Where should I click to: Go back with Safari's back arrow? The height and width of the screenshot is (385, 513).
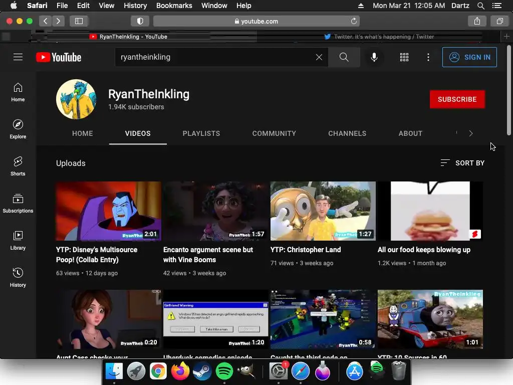pos(46,21)
